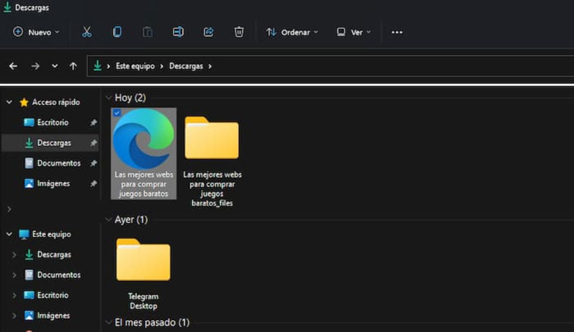Expand Descargas under Este equipo
574x332 pixels.
coord(15,255)
